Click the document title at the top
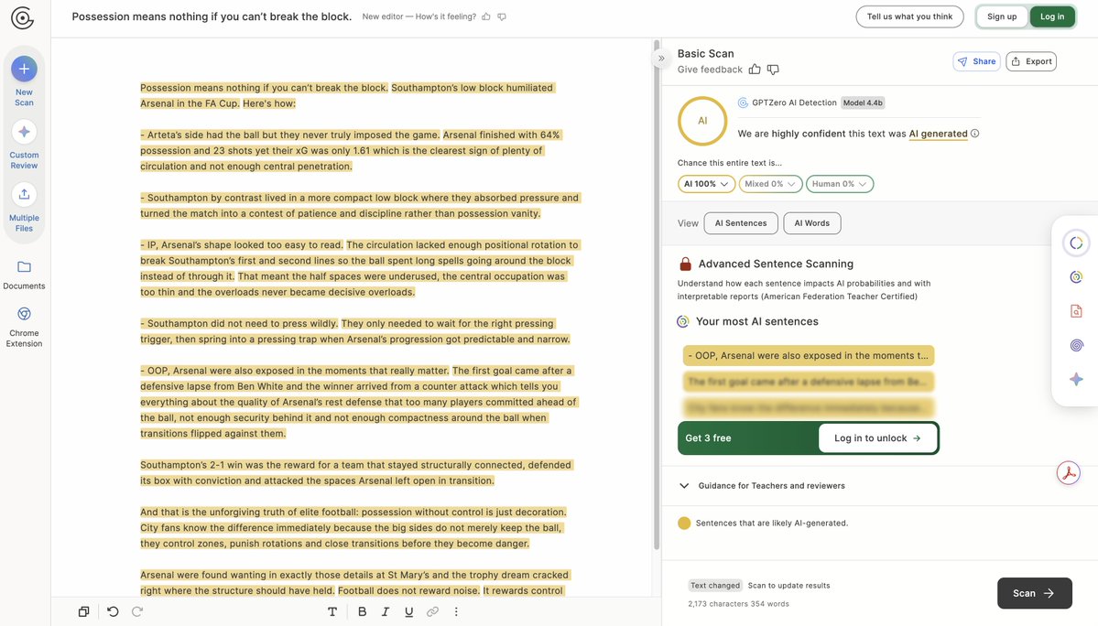The width and height of the screenshot is (1098, 626). pos(212,16)
